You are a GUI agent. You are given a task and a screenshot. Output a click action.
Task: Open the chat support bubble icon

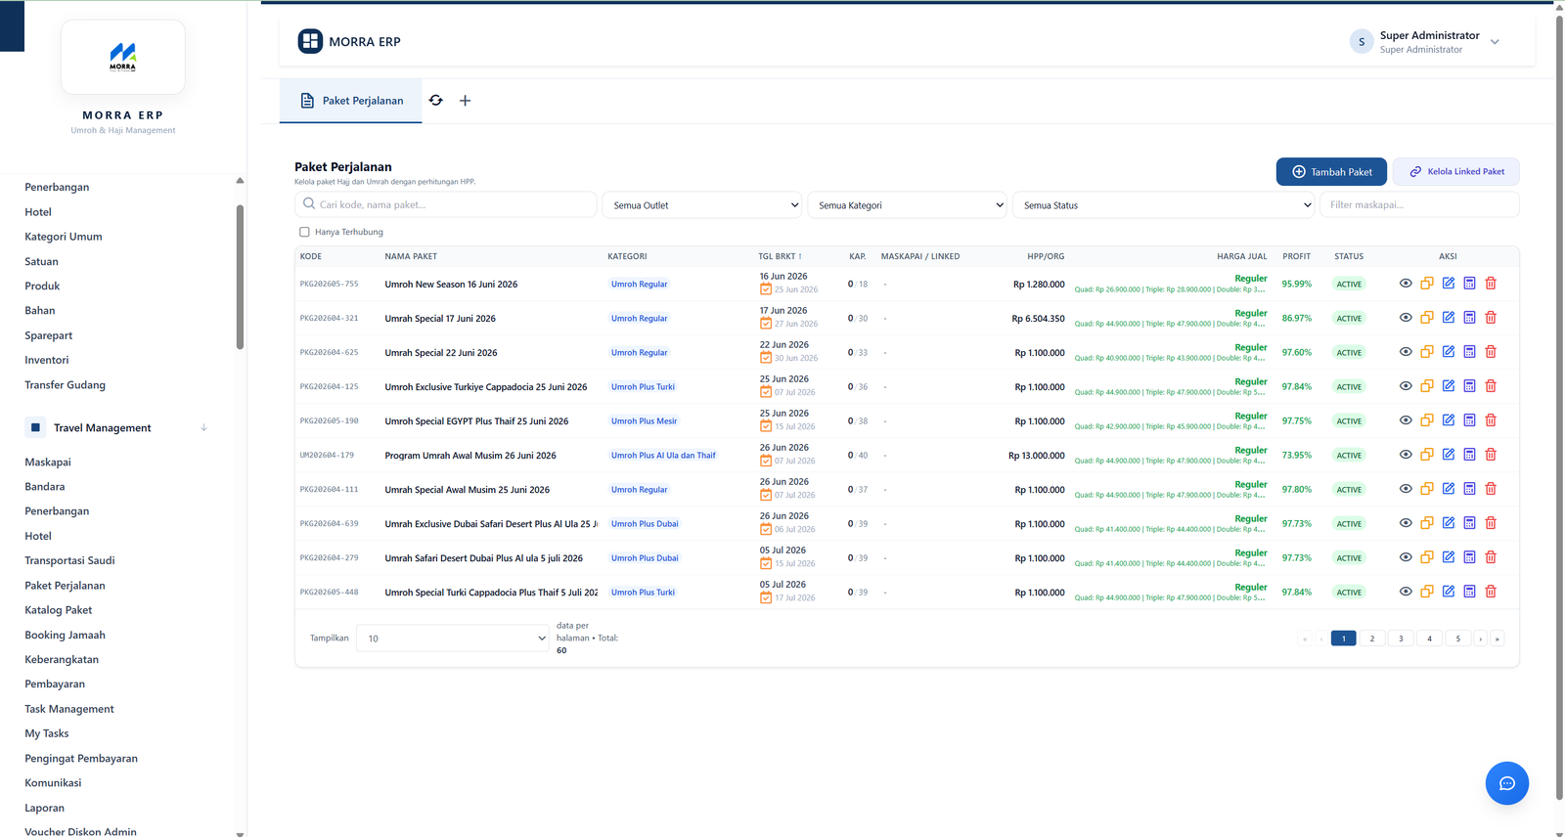pos(1507,783)
